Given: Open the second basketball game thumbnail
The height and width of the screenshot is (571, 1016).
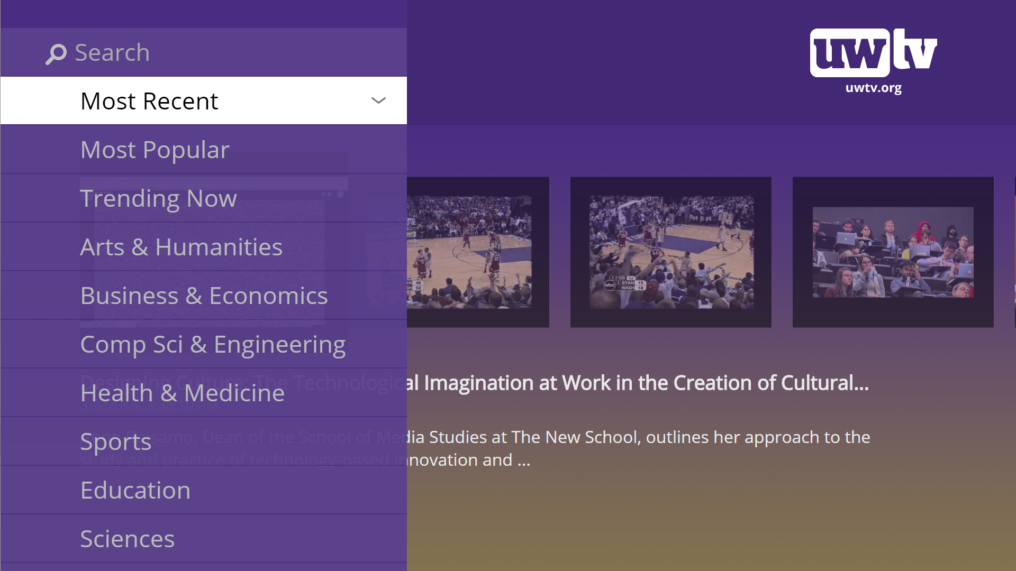Looking at the screenshot, I should [x=670, y=252].
